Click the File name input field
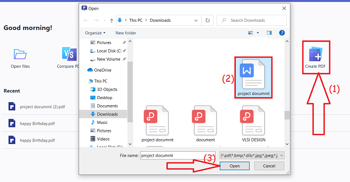 [x=178, y=156]
